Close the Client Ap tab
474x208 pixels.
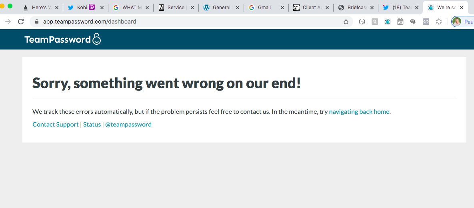(x=327, y=8)
